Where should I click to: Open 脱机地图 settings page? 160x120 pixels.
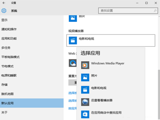click(x=32, y=94)
